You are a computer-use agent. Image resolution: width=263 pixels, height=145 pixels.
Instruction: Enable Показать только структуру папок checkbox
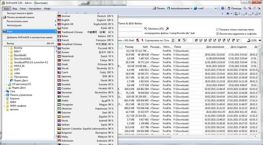218,30
